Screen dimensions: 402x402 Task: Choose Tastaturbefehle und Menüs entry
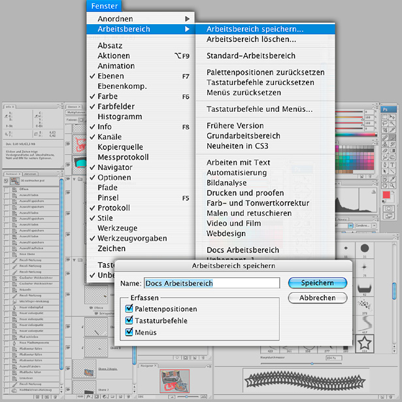[x=260, y=109]
